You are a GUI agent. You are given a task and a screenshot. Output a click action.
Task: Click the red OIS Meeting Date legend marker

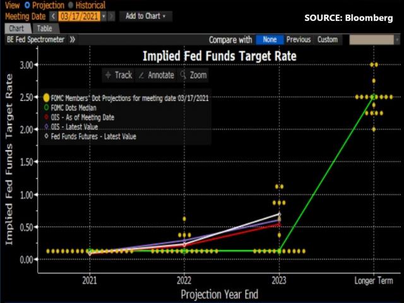point(46,117)
